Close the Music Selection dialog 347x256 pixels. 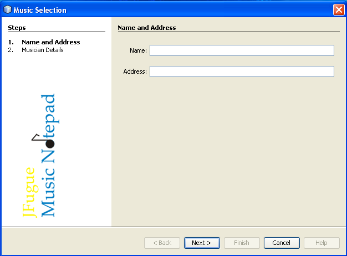pos(338,10)
